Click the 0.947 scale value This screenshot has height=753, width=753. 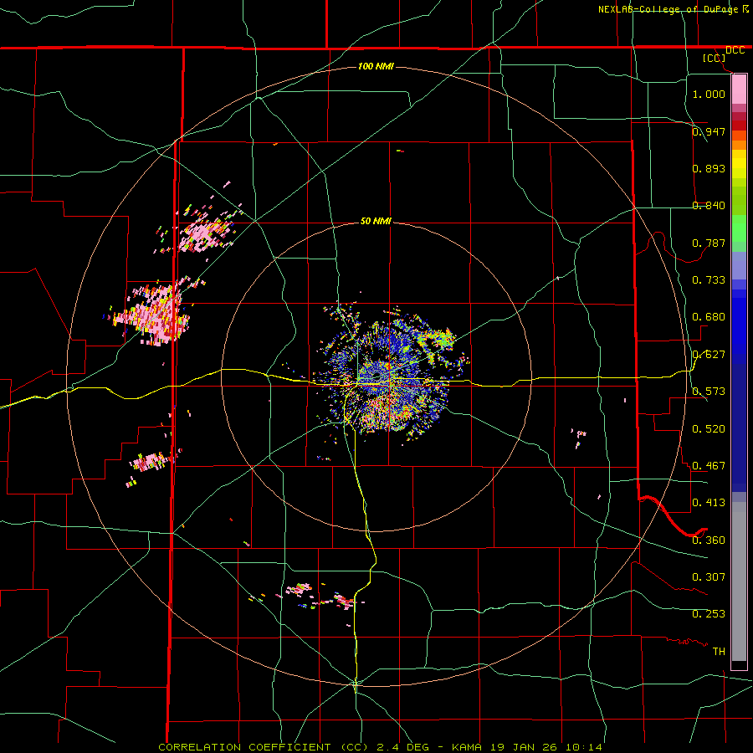click(x=709, y=131)
